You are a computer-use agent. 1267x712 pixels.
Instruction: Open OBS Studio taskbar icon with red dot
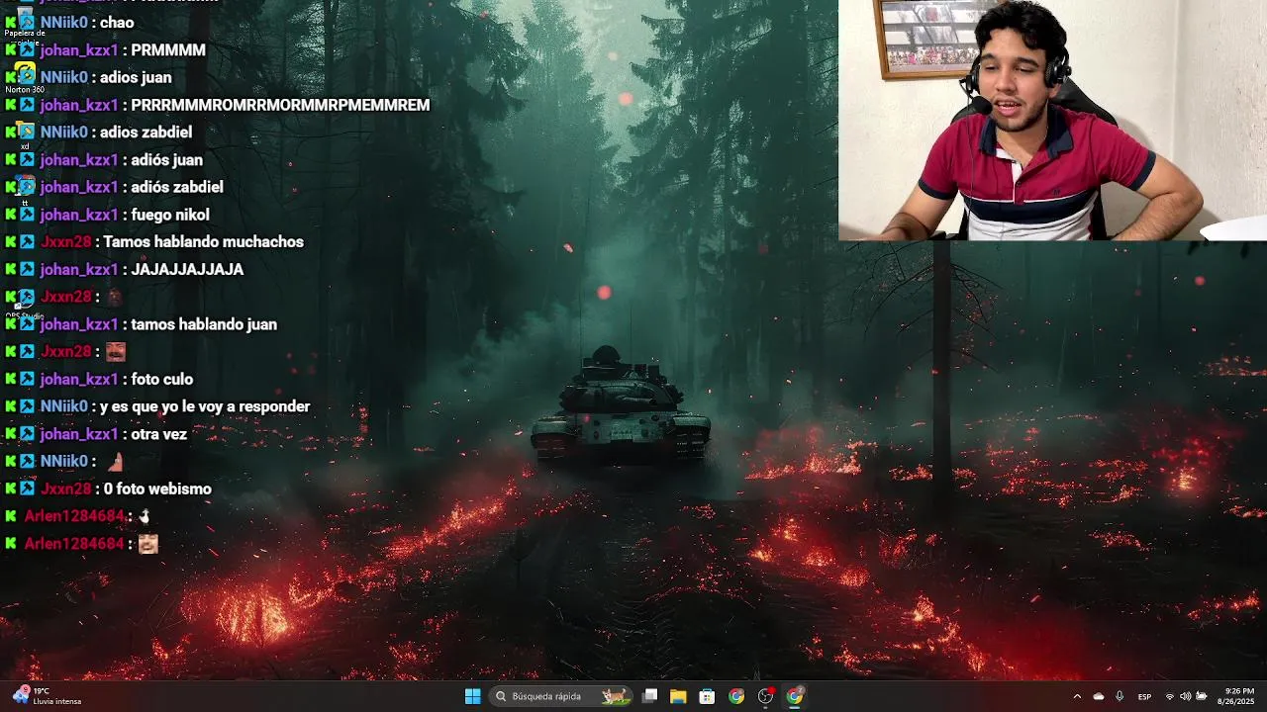coord(765,696)
